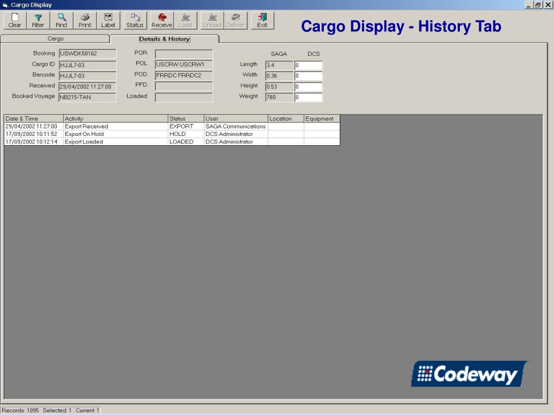The image size is (554, 416).
Task: Click the LOADED status cell
Action: (x=186, y=141)
